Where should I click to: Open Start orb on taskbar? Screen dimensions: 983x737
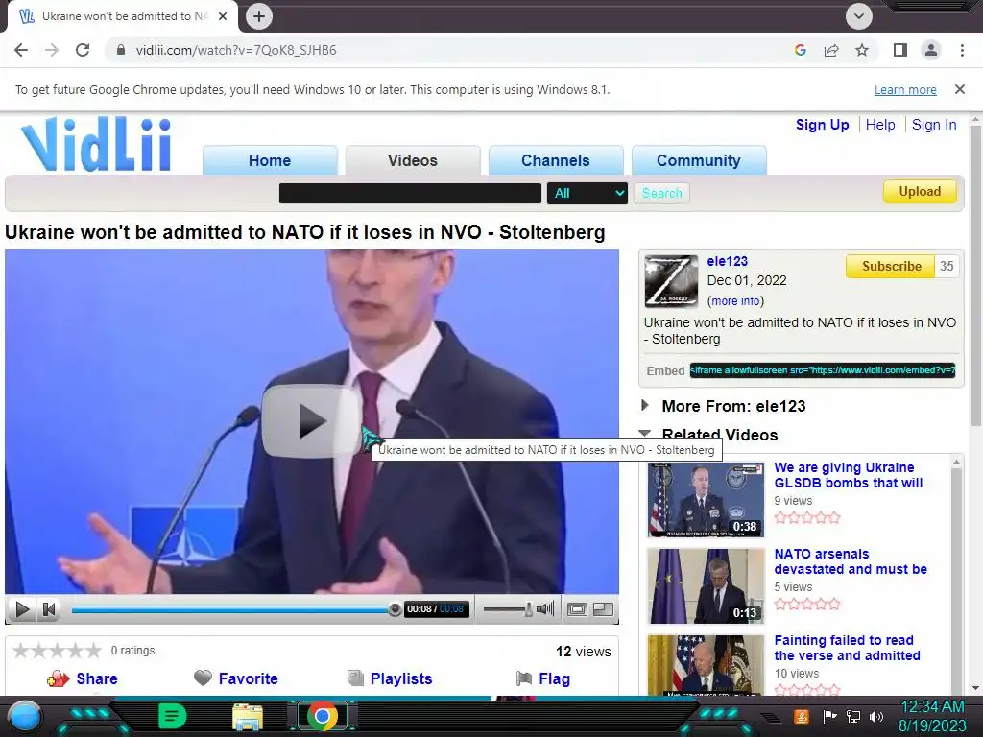pyautogui.click(x=25, y=716)
